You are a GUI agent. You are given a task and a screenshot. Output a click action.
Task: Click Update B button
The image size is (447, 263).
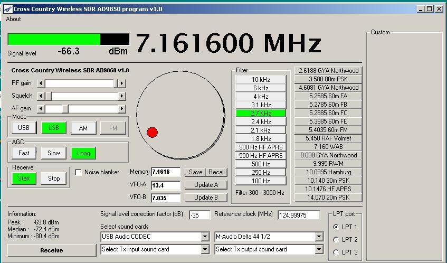click(x=206, y=198)
